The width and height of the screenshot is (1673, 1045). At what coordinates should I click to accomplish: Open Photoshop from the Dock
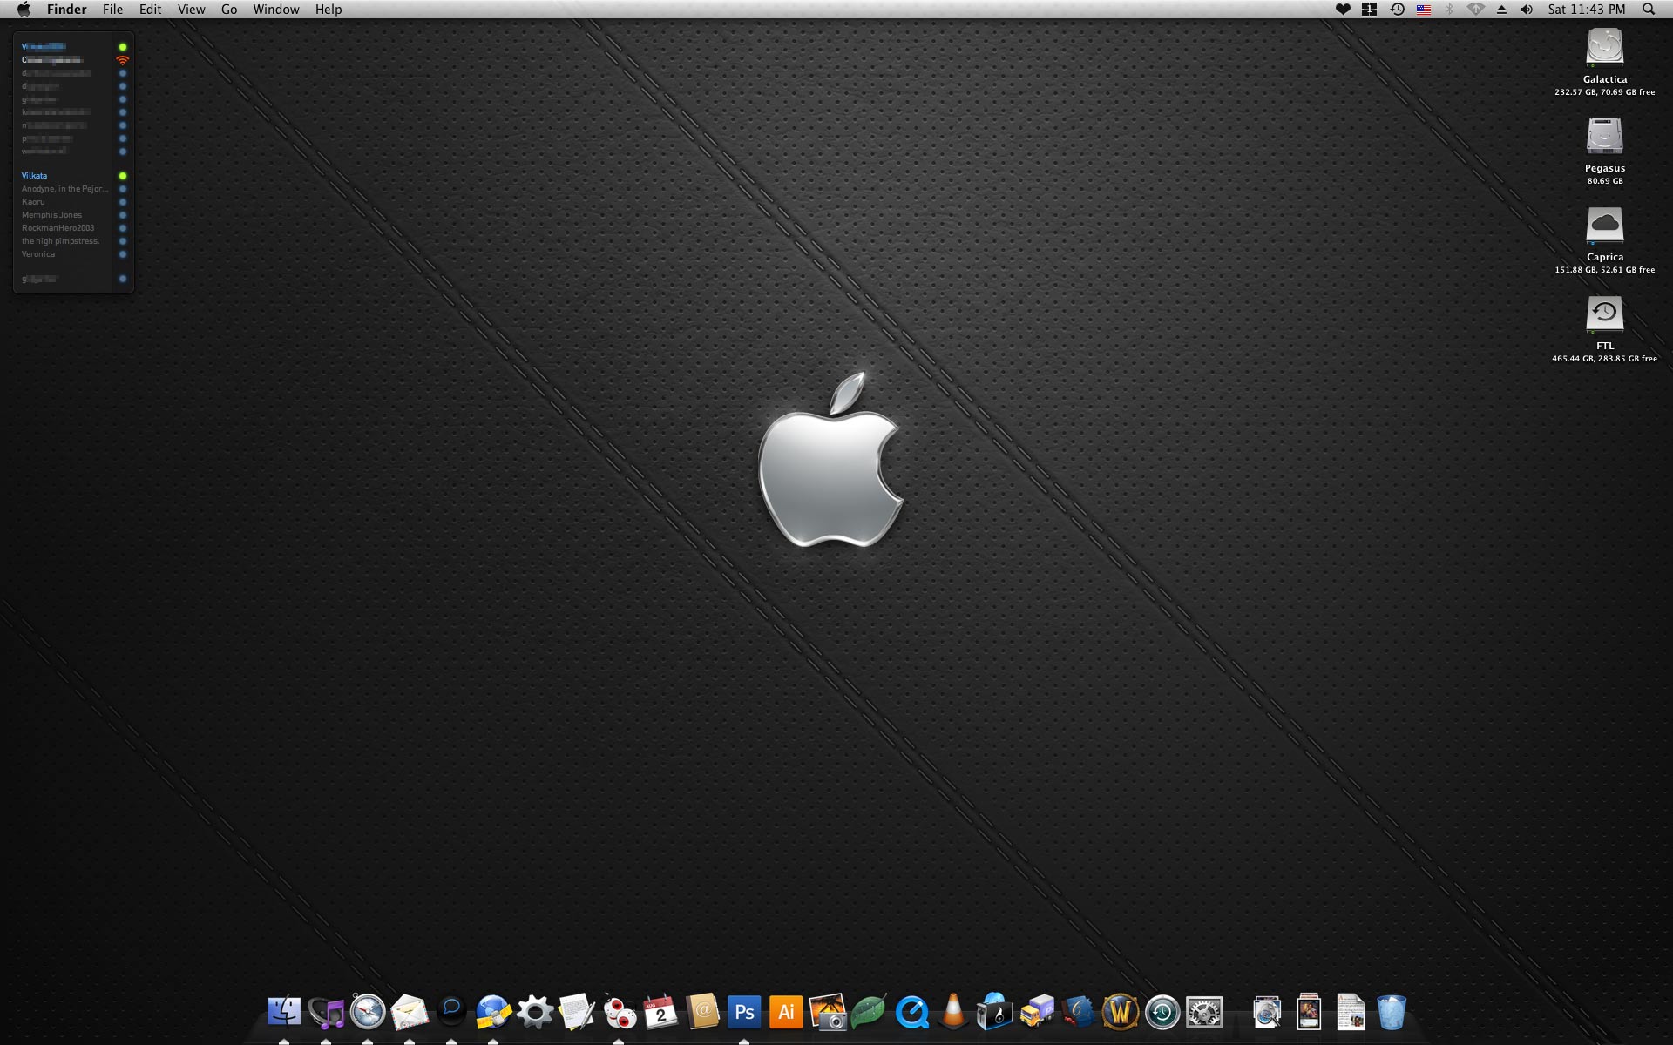click(743, 1012)
